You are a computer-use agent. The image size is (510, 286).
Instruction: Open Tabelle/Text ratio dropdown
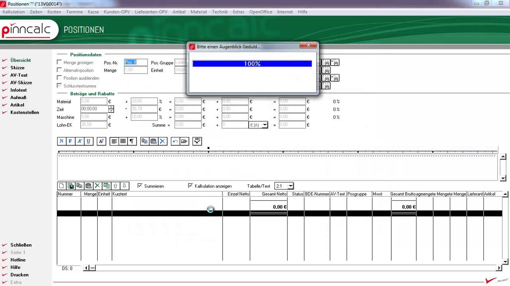[x=290, y=186]
